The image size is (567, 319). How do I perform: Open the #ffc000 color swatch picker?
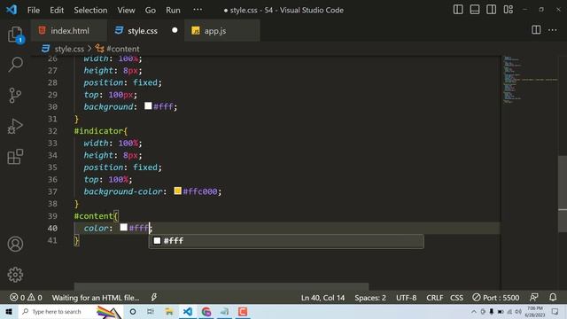177,191
